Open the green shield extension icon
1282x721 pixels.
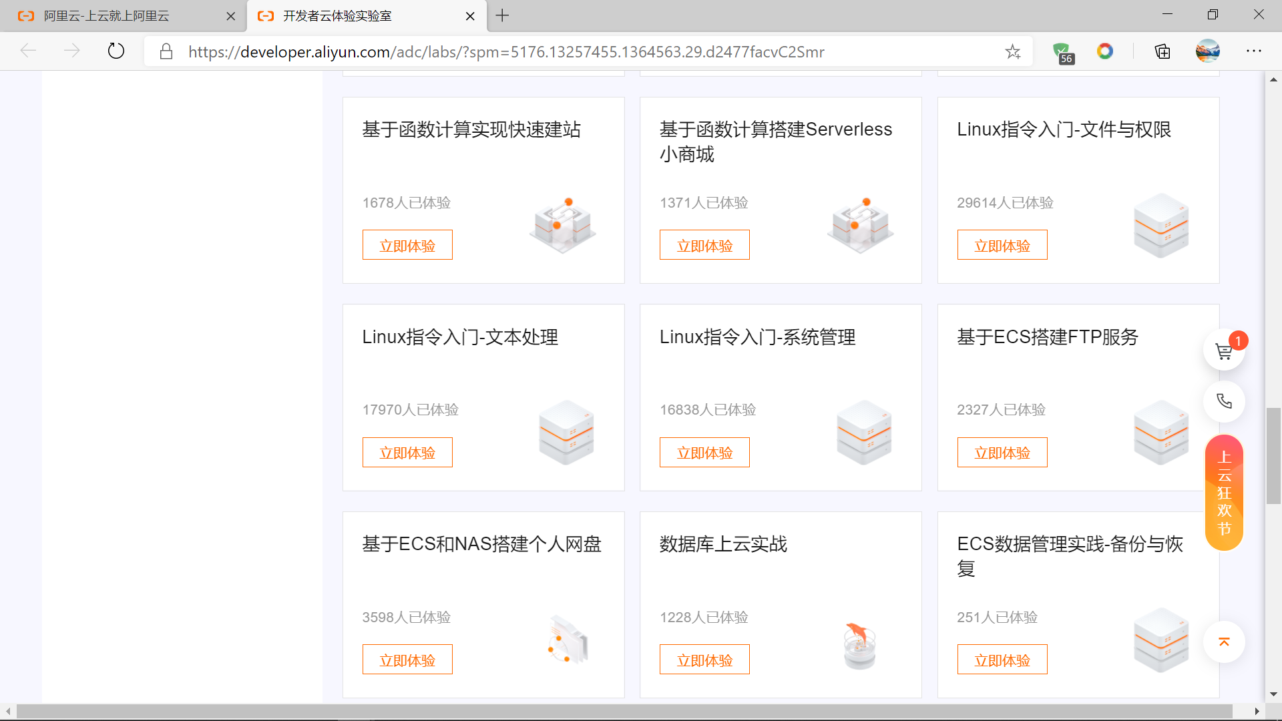coord(1062,51)
